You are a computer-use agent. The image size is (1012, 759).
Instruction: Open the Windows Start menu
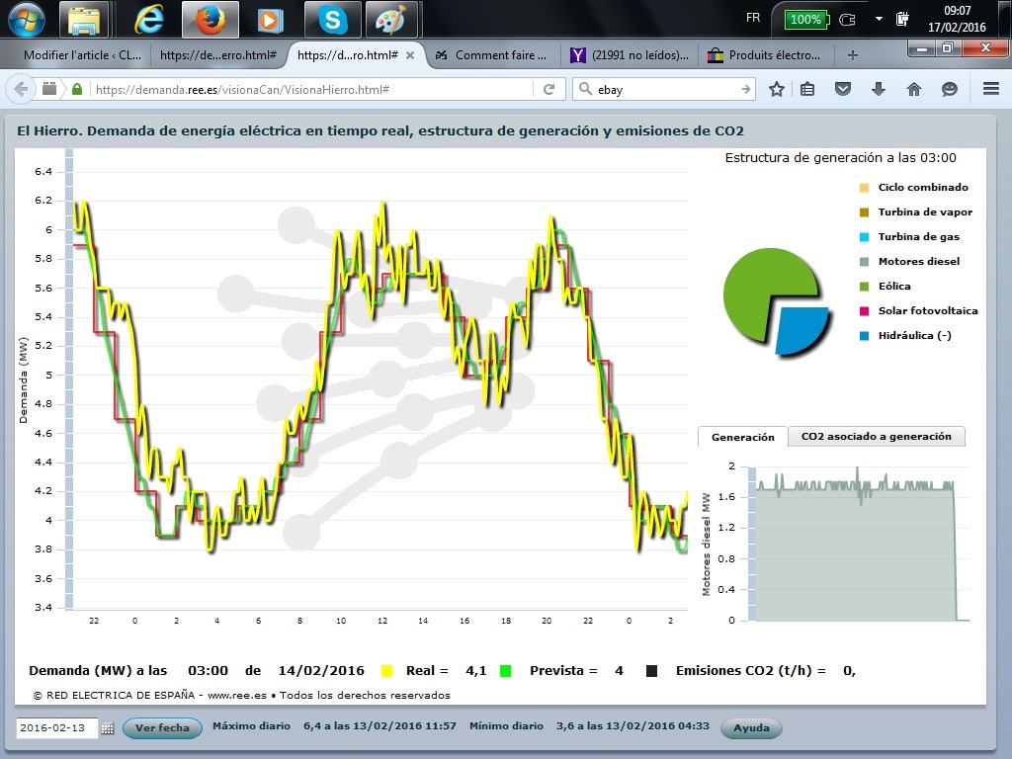26,18
